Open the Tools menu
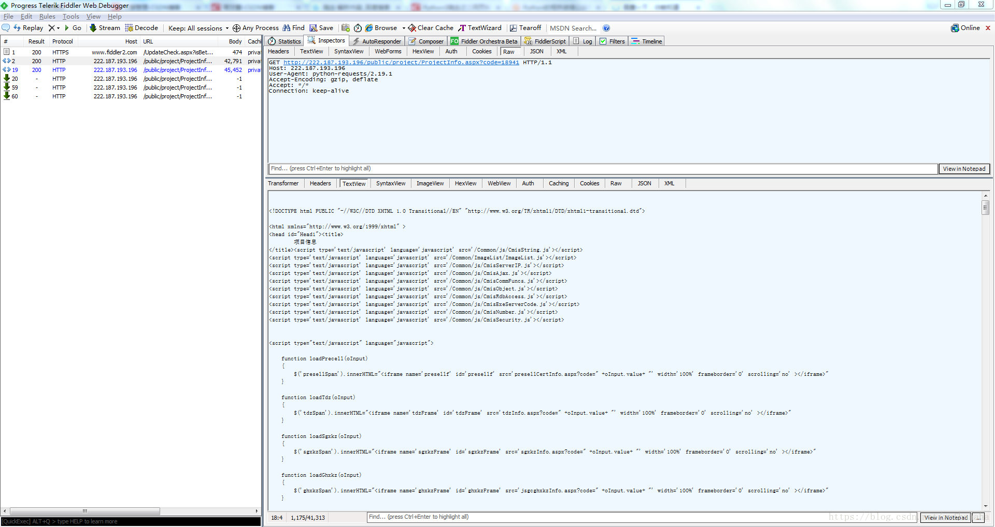This screenshot has width=995, height=527. 71,17
